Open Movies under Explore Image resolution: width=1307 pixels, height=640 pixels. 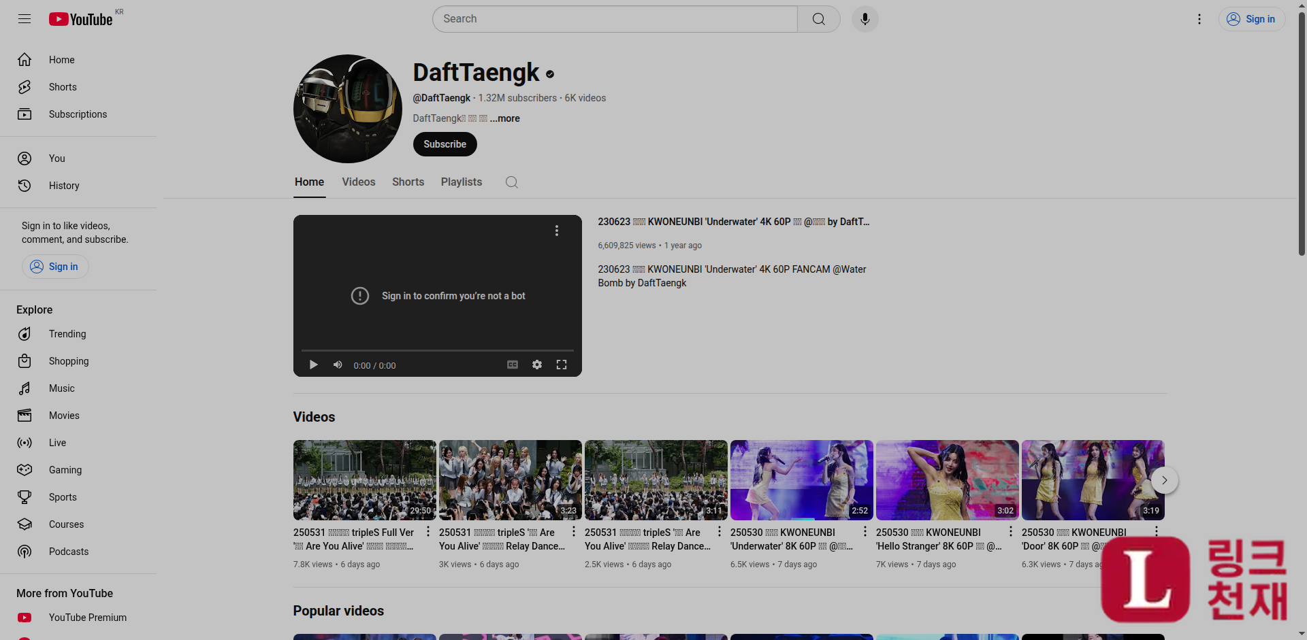78,416
